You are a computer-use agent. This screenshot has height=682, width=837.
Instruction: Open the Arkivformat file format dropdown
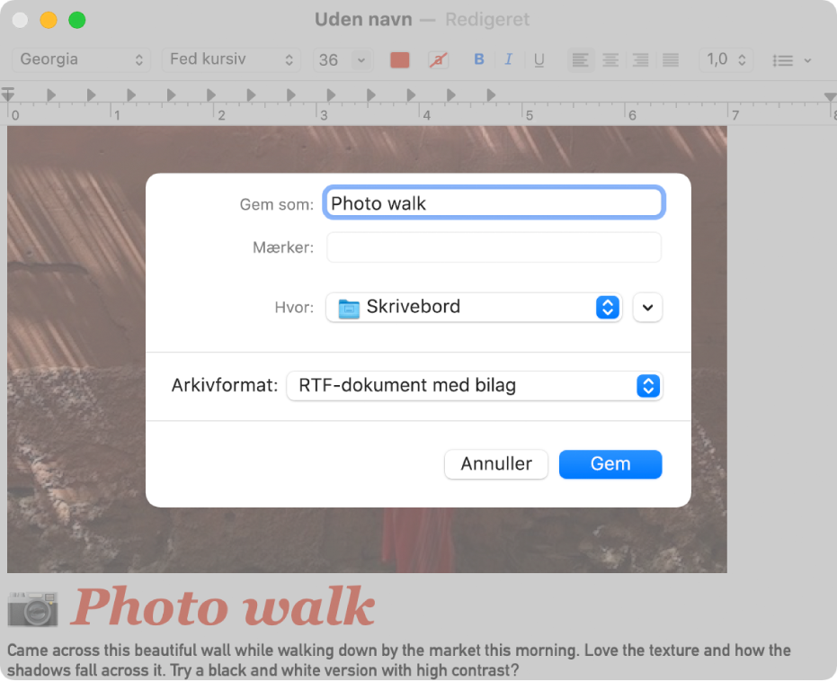(474, 386)
